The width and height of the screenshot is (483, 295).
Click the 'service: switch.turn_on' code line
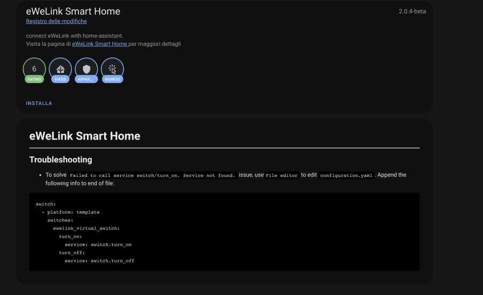point(98,244)
